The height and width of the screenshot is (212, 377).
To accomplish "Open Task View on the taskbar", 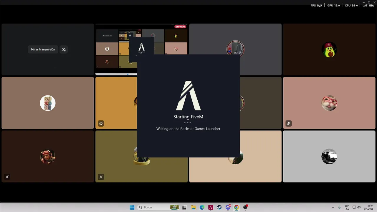I will 184,207.
